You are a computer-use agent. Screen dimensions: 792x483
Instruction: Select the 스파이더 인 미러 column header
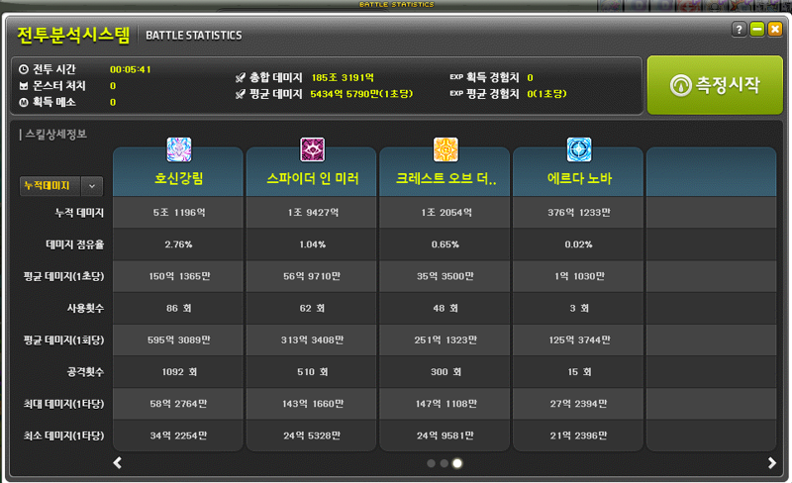click(312, 172)
